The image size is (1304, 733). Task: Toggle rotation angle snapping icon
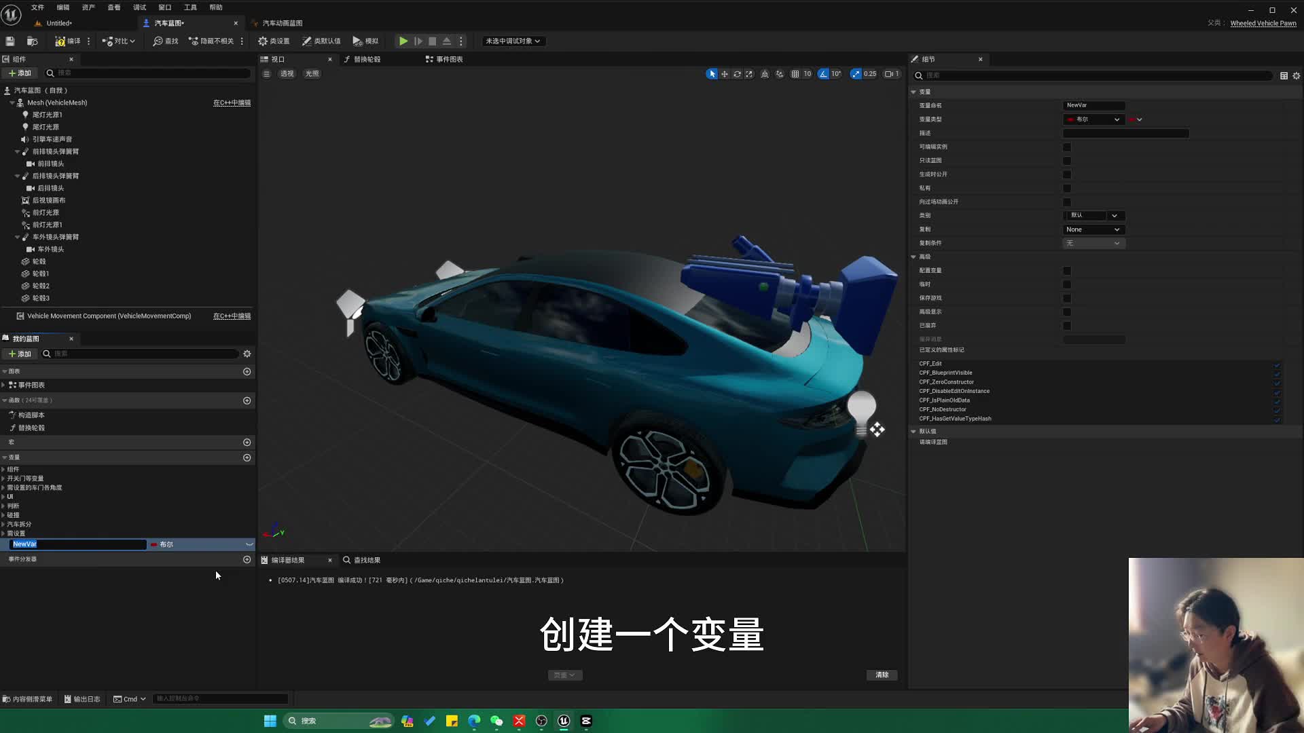coord(823,74)
